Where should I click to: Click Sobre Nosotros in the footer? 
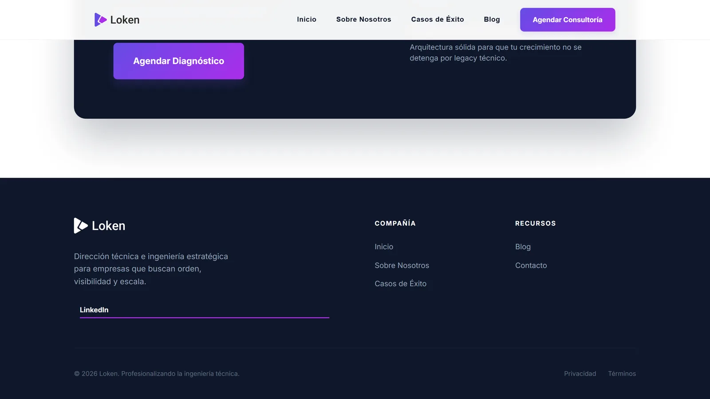[x=402, y=266]
